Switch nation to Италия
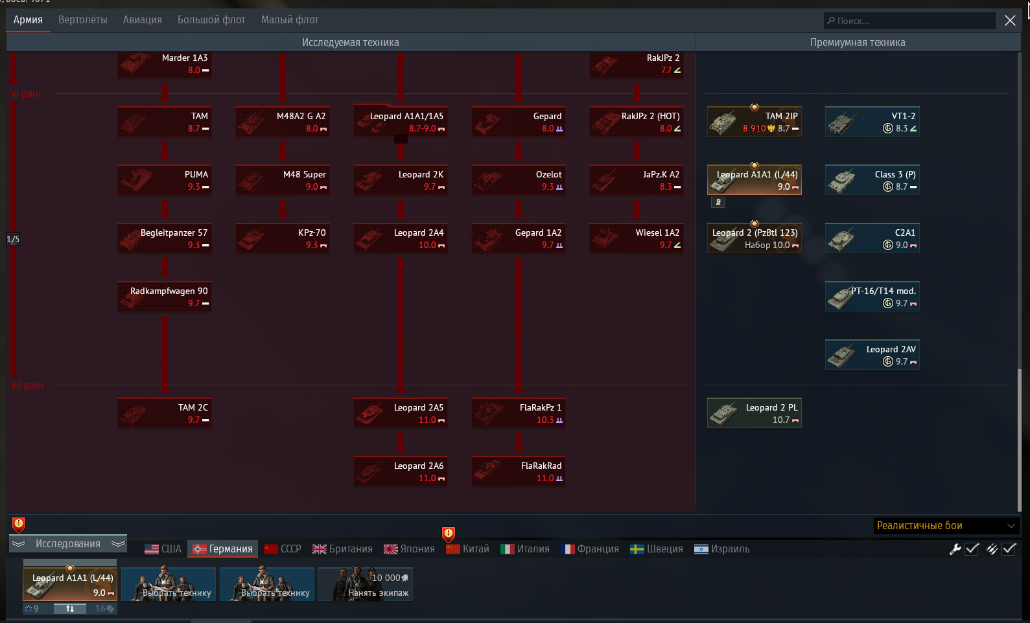 525,549
